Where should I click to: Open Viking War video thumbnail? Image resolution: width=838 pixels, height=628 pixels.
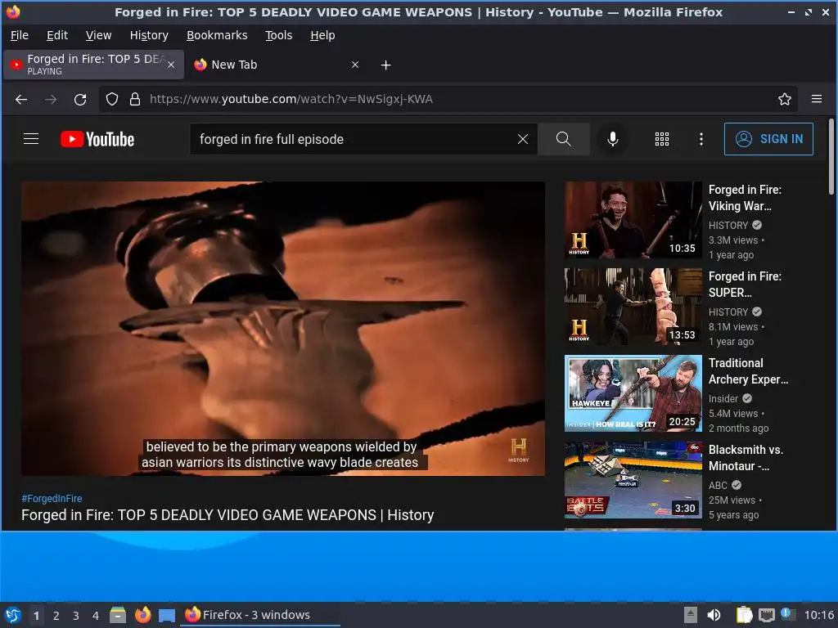click(x=633, y=220)
